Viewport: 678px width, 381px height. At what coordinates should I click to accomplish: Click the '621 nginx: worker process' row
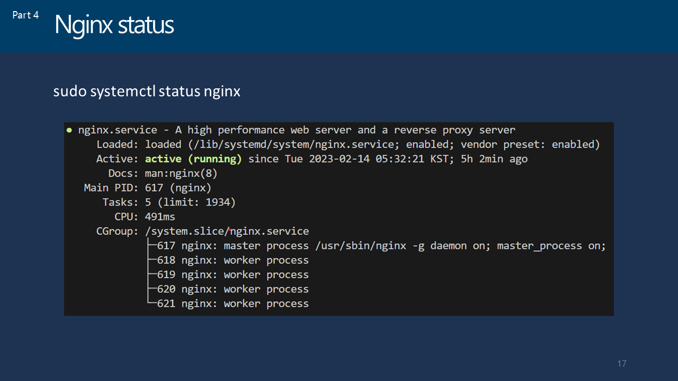coord(233,303)
